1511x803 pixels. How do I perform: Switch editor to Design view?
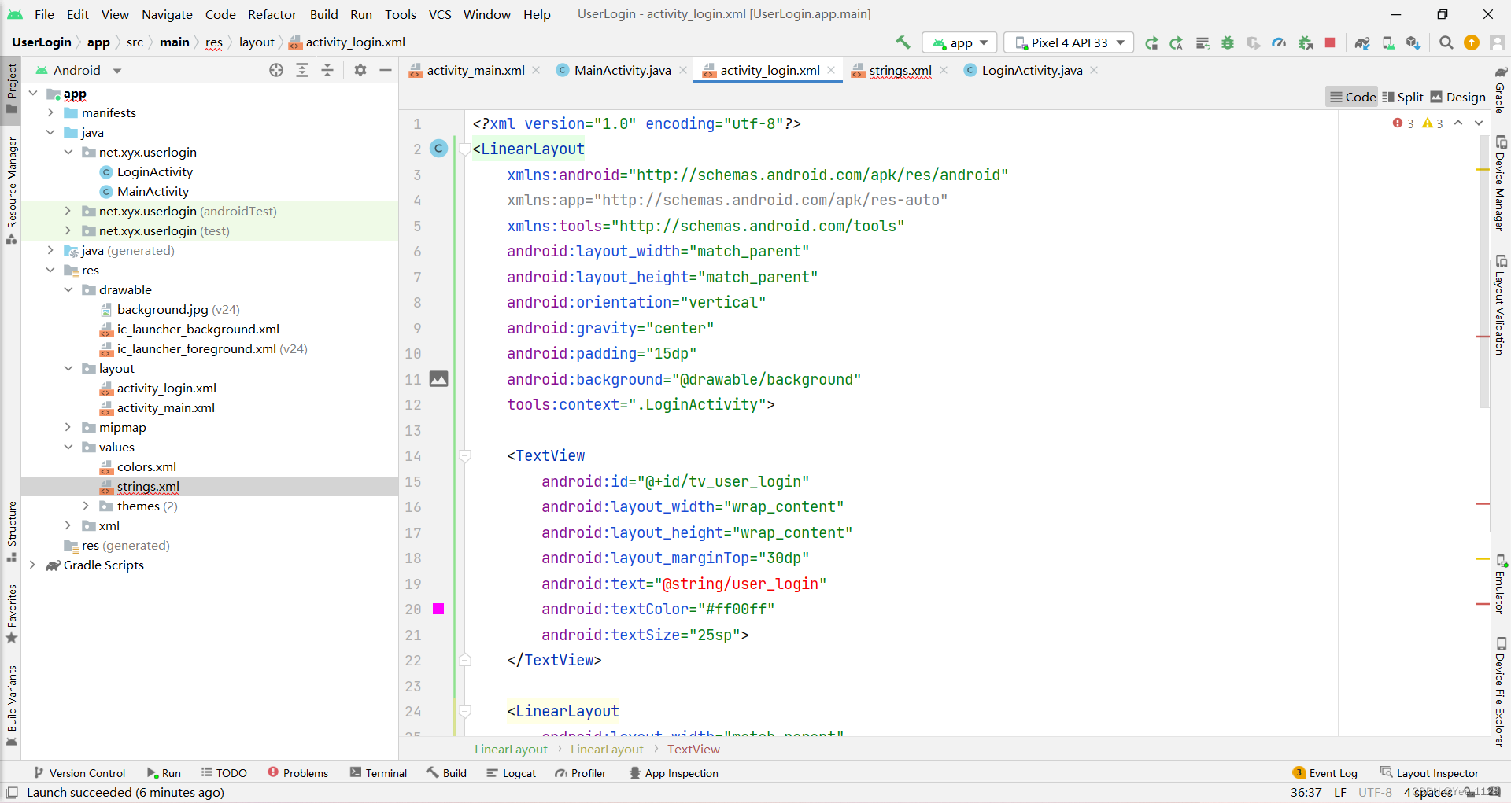[1458, 97]
